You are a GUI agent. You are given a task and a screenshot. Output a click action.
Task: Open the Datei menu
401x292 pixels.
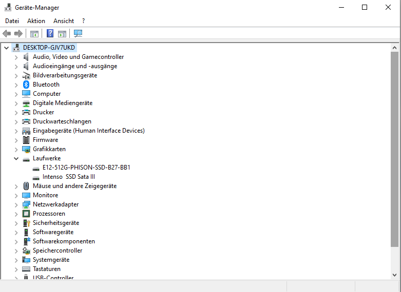(12, 21)
